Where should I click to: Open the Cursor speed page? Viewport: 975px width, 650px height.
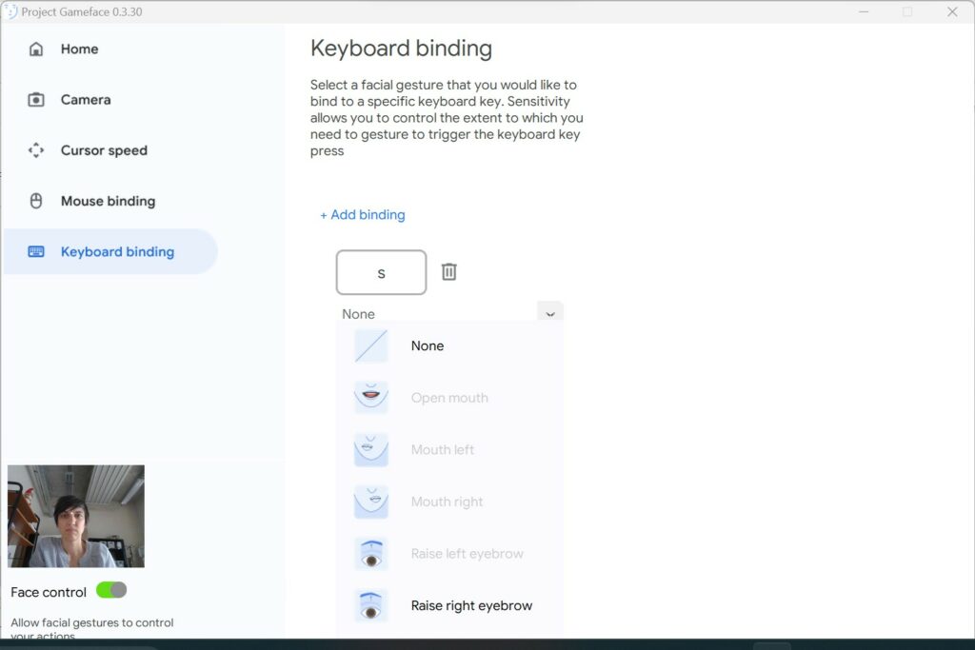click(x=104, y=150)
